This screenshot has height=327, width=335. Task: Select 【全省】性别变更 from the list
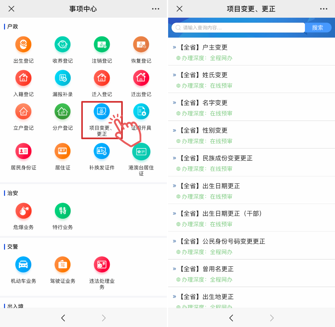point(215,130)
